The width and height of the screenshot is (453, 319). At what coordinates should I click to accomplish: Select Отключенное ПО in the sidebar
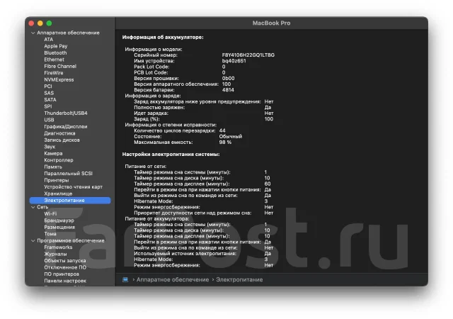65,267
